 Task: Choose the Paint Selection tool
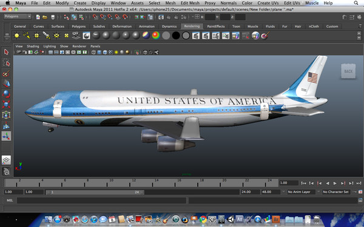click(x=6, y=73)
